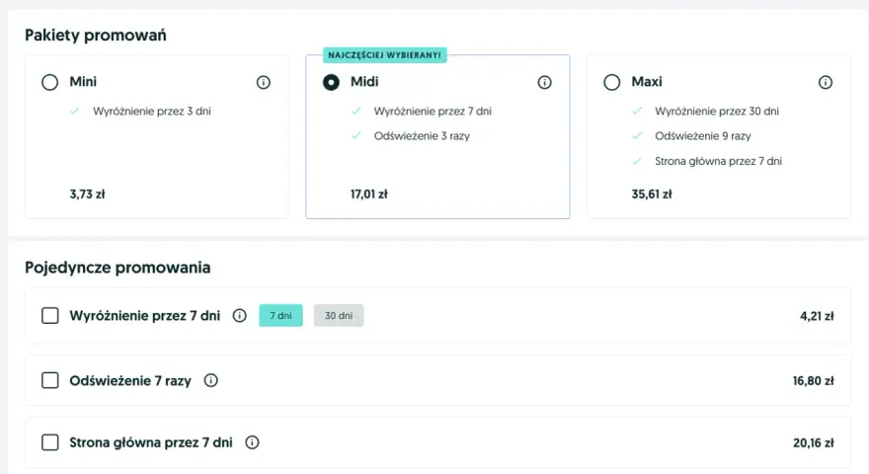Open info icon for Maxi package
The image size is (869, 474).
tap(826, 83)
